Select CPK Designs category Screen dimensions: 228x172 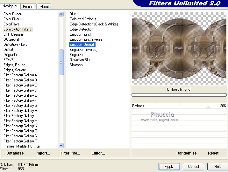[x=13, y=34]
